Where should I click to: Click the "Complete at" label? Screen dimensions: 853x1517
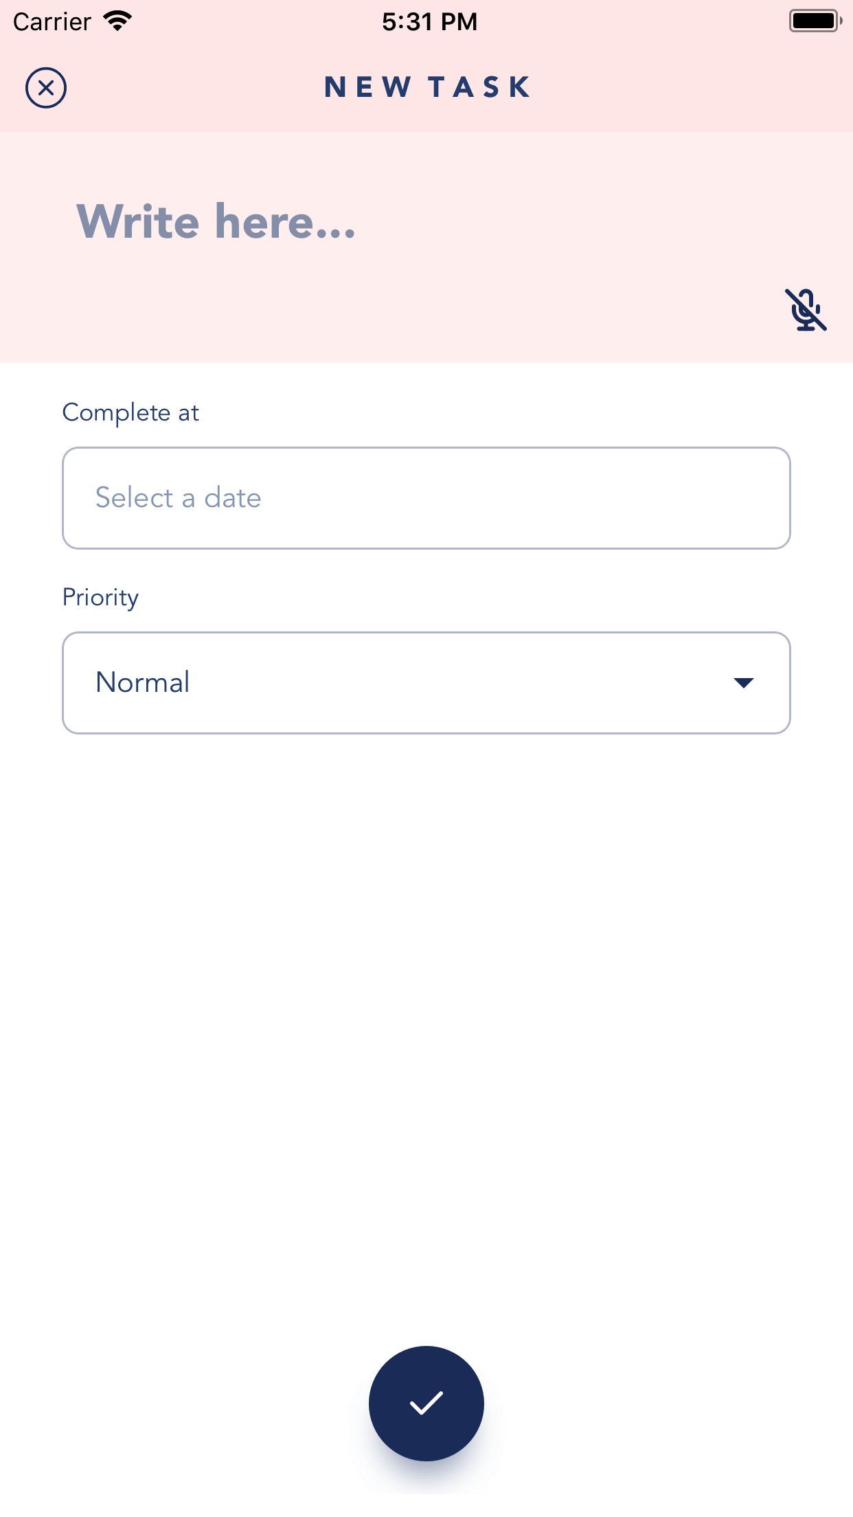(130, 413)
